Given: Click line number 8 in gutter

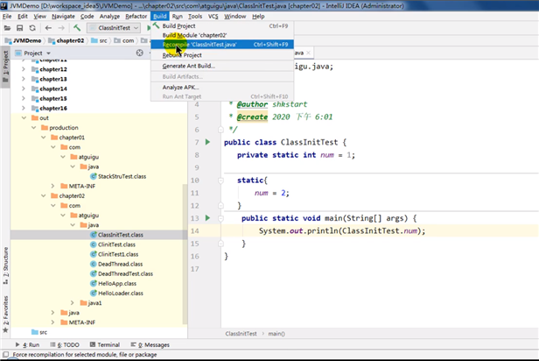Looking at the screenshot, I should point(197,155).
